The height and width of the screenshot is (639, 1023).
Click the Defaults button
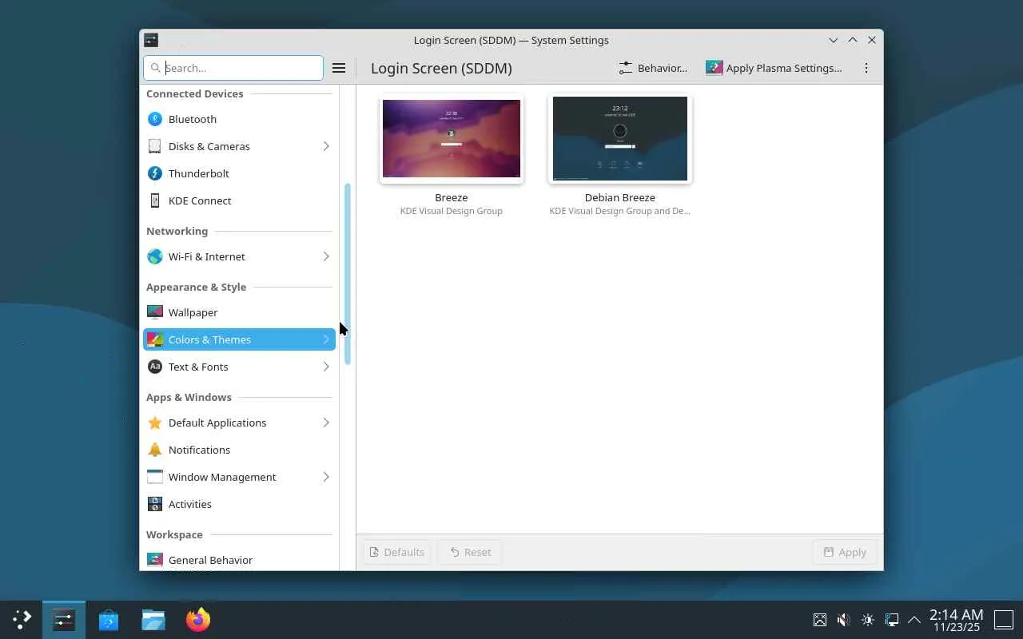tap(397, 552)
